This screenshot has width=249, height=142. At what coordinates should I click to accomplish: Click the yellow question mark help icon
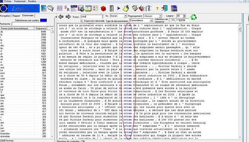point(157,8)
